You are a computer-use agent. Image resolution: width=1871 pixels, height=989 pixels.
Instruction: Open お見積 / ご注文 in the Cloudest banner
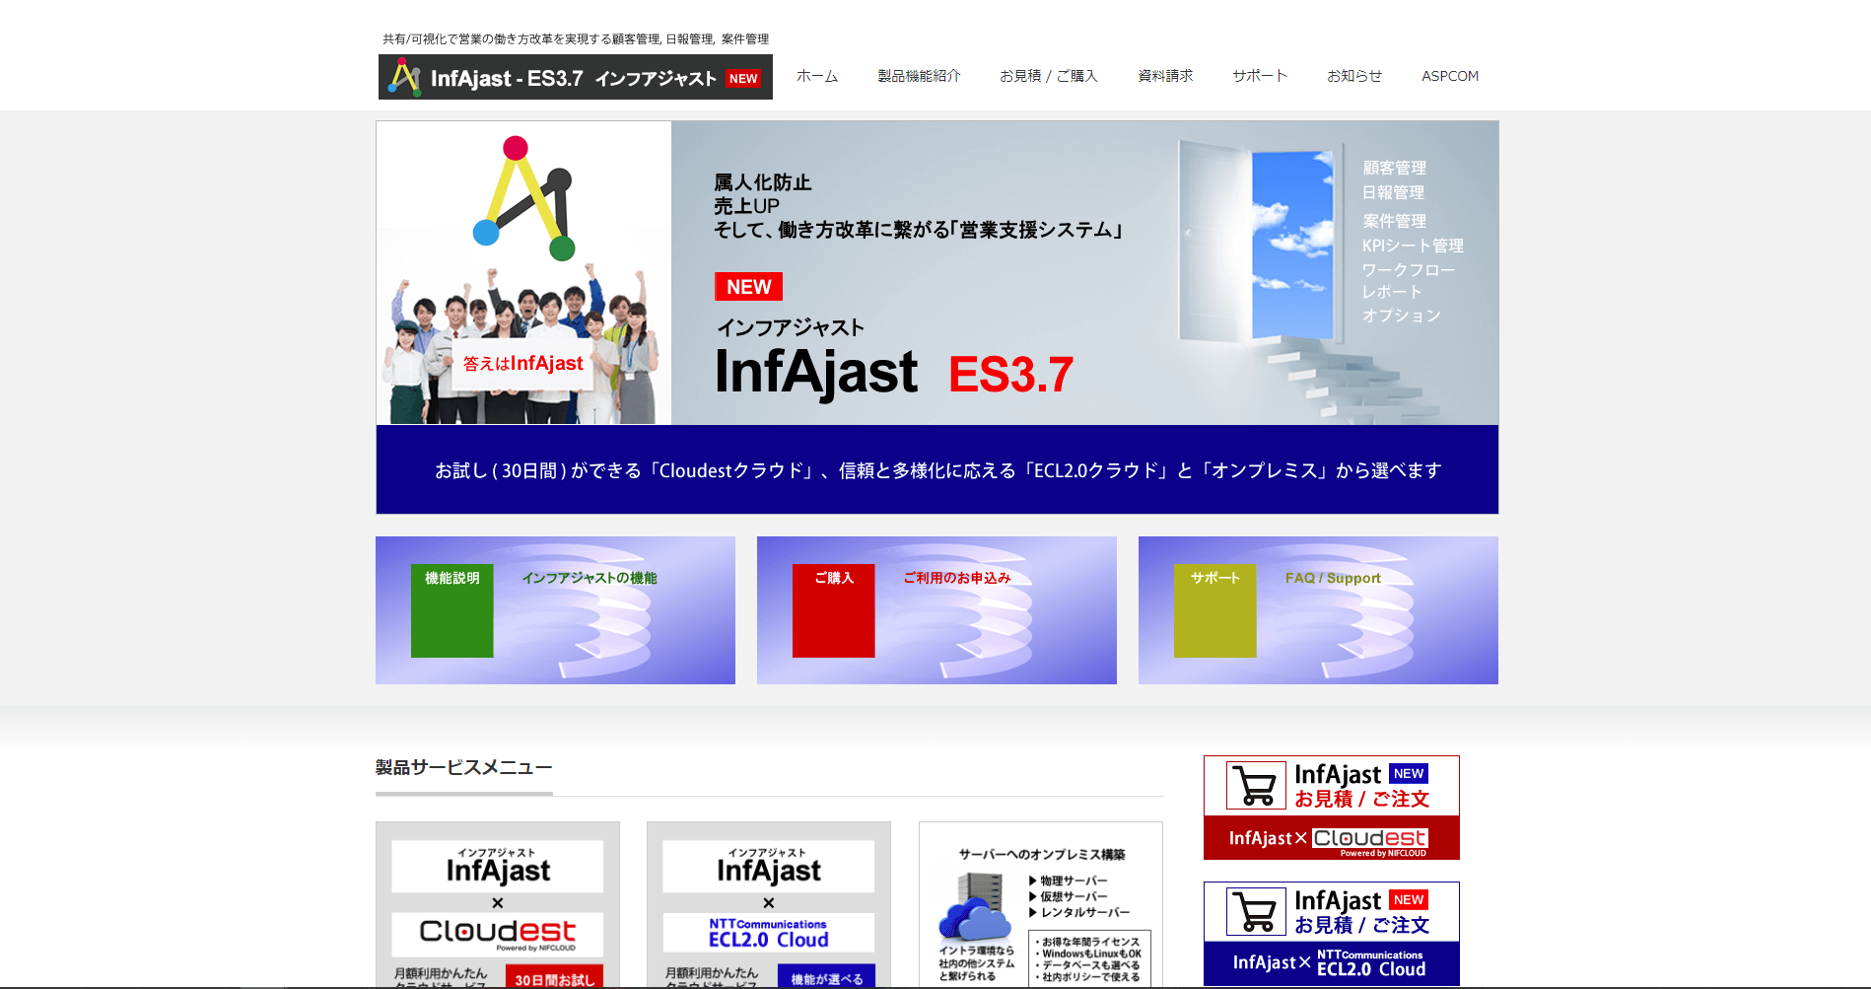1361,799
